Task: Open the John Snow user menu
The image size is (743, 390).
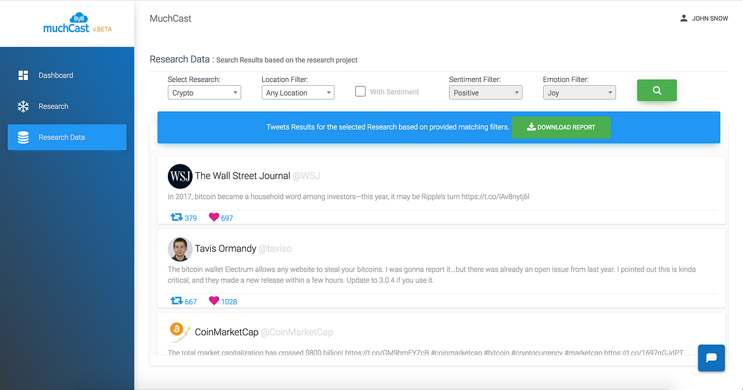Action: click(x=704, y=18)
